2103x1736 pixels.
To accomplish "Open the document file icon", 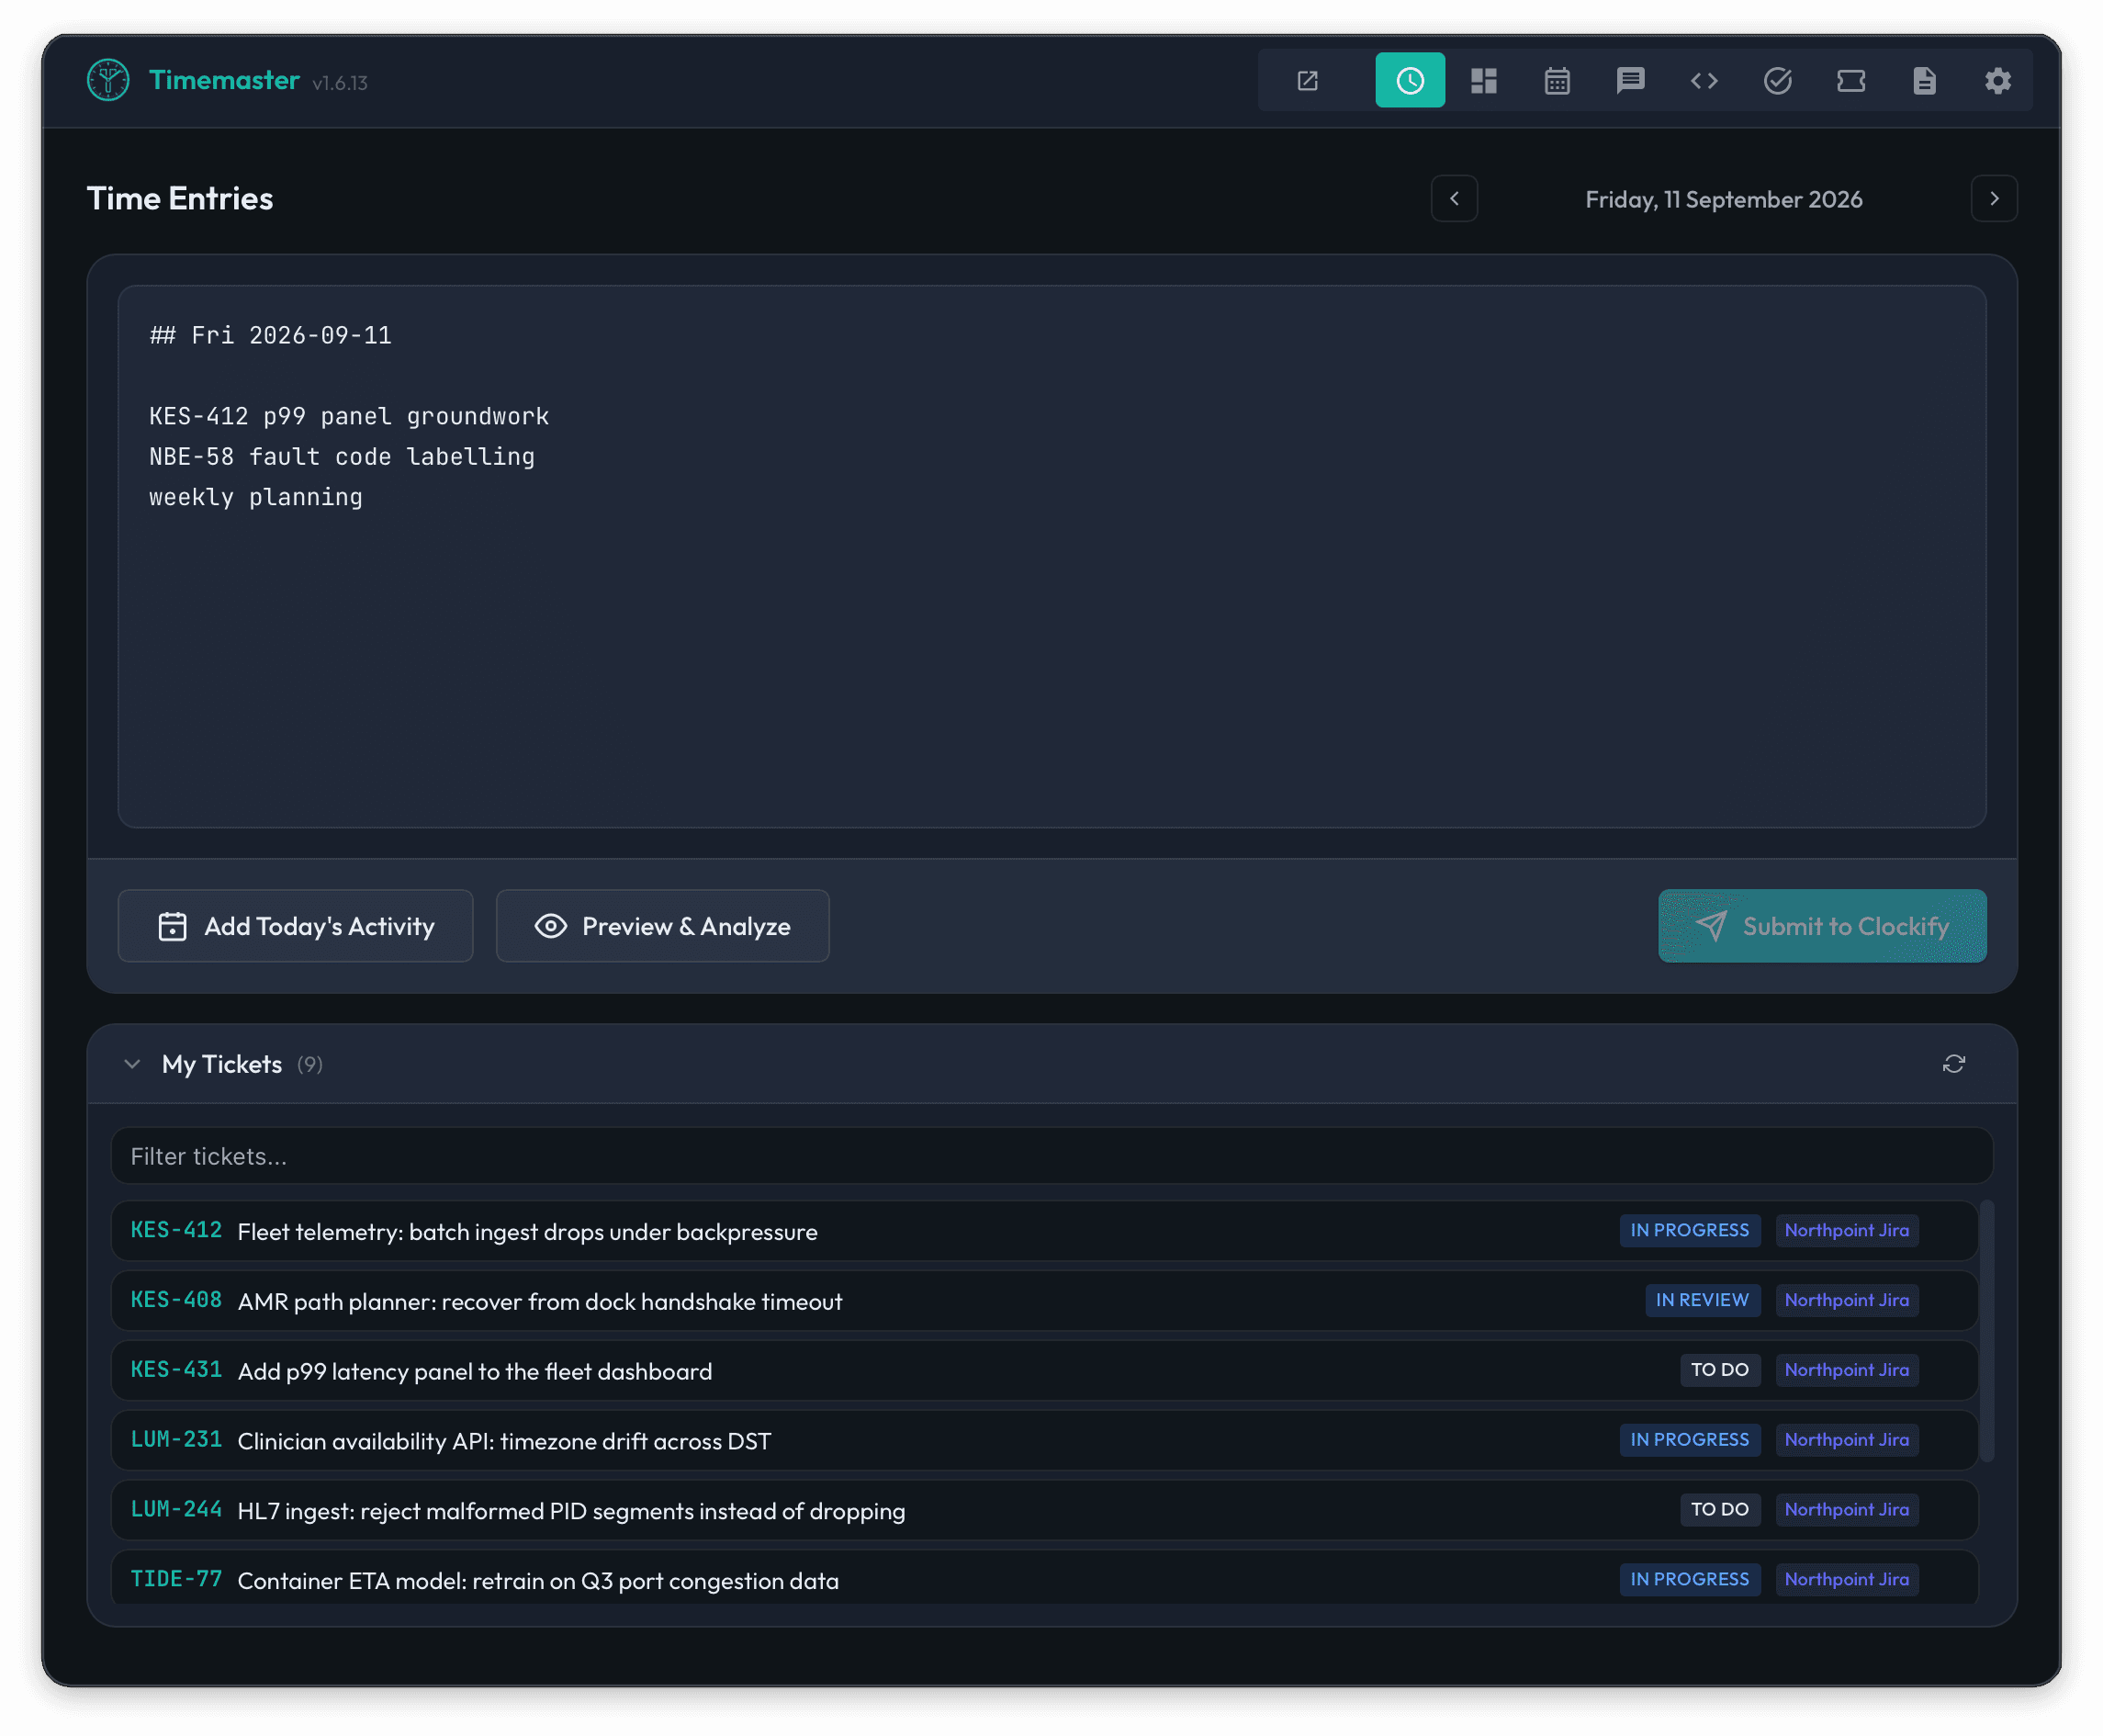I will click(1924, 81).
